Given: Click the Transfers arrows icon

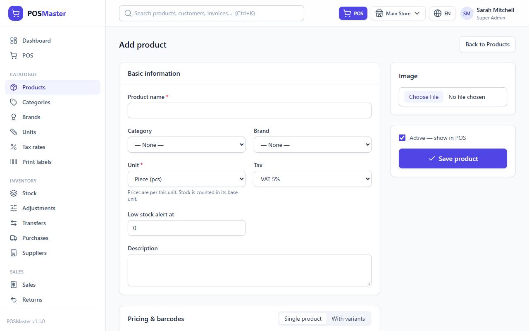Looking at the screenshot, I should pyautogui.click(x=14, y=223).
